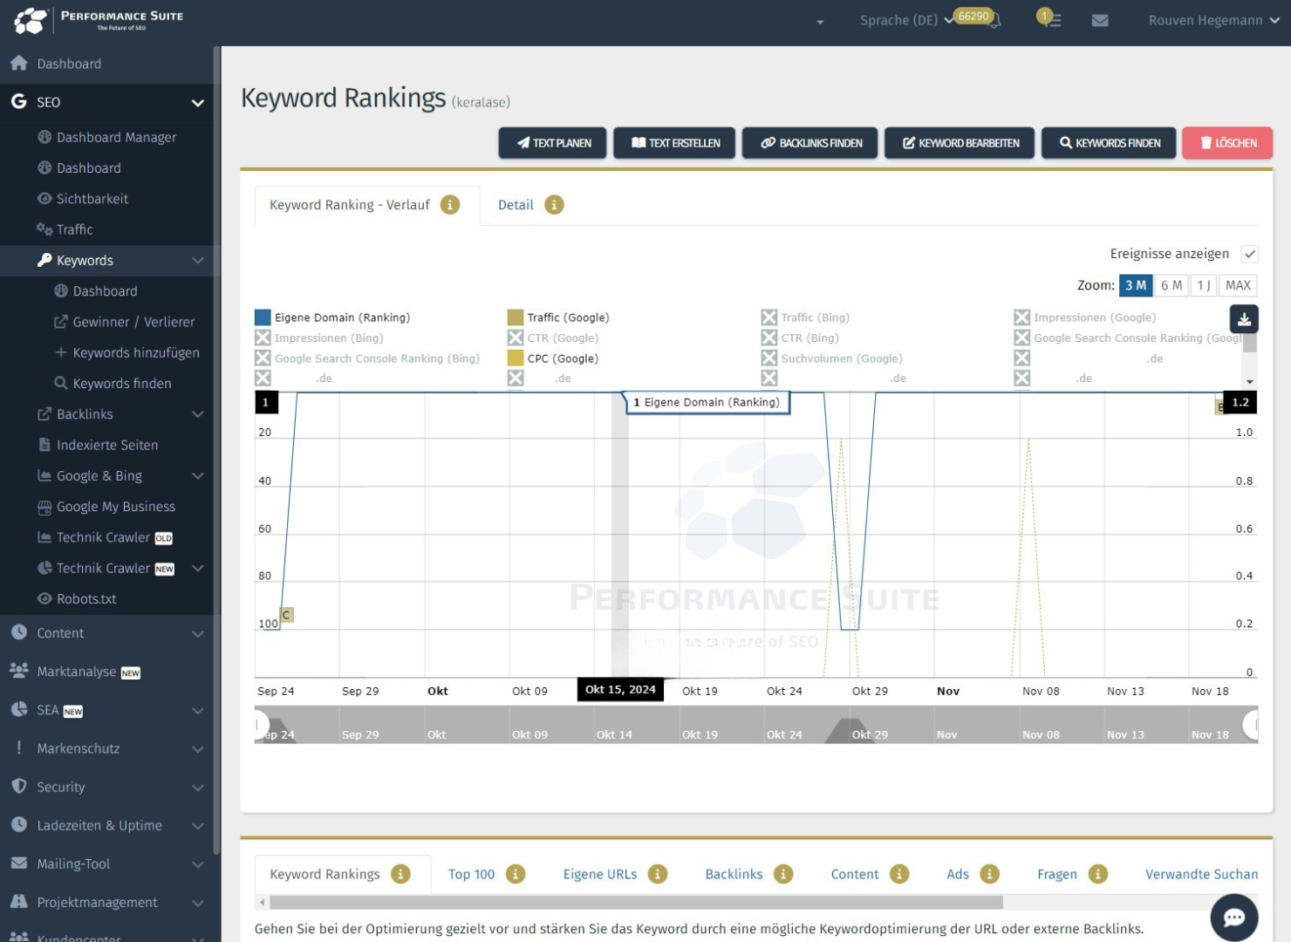Click info icon beside Top 100 tab
The height and width of the screenshot is (942, 1291).
coord(516,874)
